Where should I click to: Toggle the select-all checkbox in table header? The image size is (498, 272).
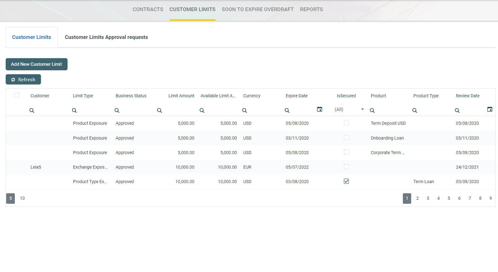click(17, 95)
